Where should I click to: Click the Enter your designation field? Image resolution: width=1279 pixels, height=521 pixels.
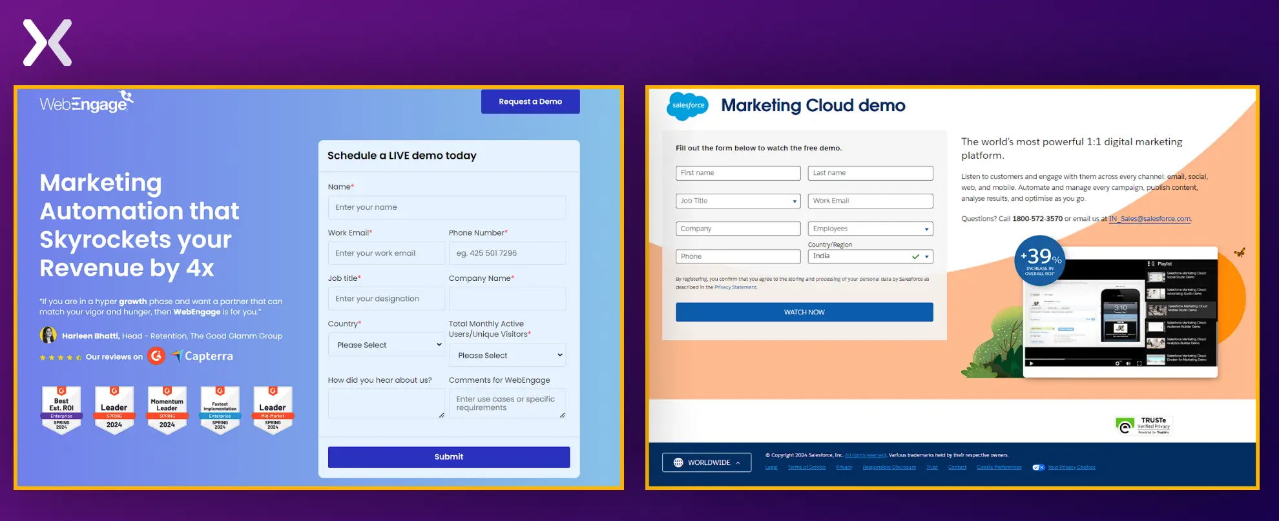386,298
